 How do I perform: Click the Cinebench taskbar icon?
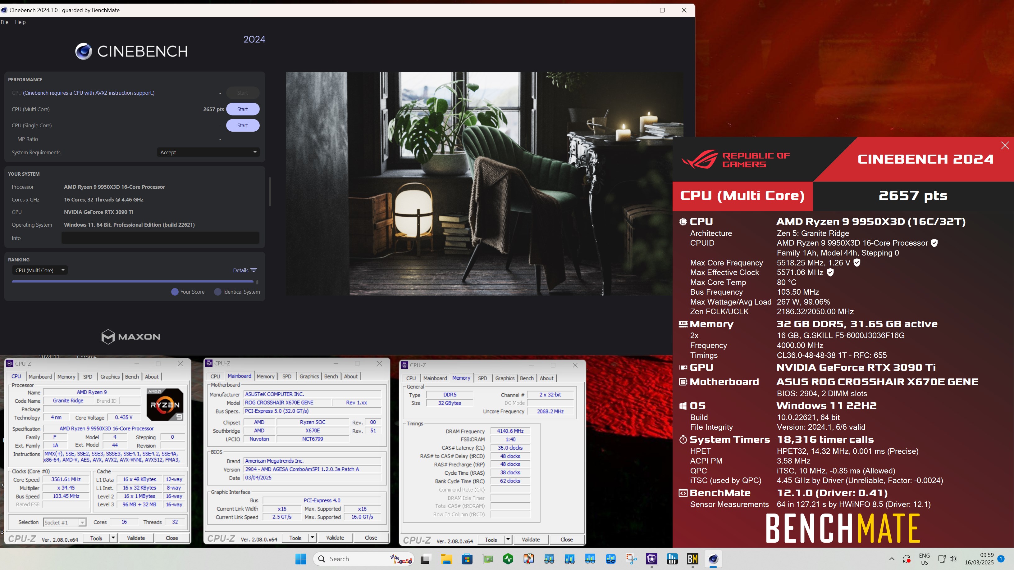[x=713, y=559]
